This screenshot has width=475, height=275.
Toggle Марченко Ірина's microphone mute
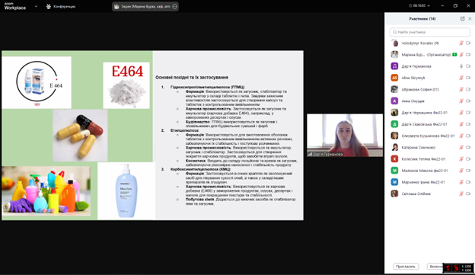[461, 182]
